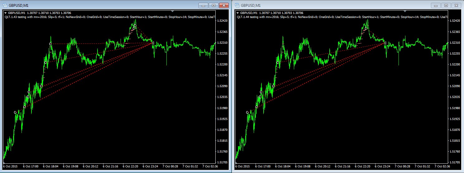Image resolution: width=464 pixels, height=173 pixels.
Task: Click price label 1.51870 on left chart
Action: point(222,130)
